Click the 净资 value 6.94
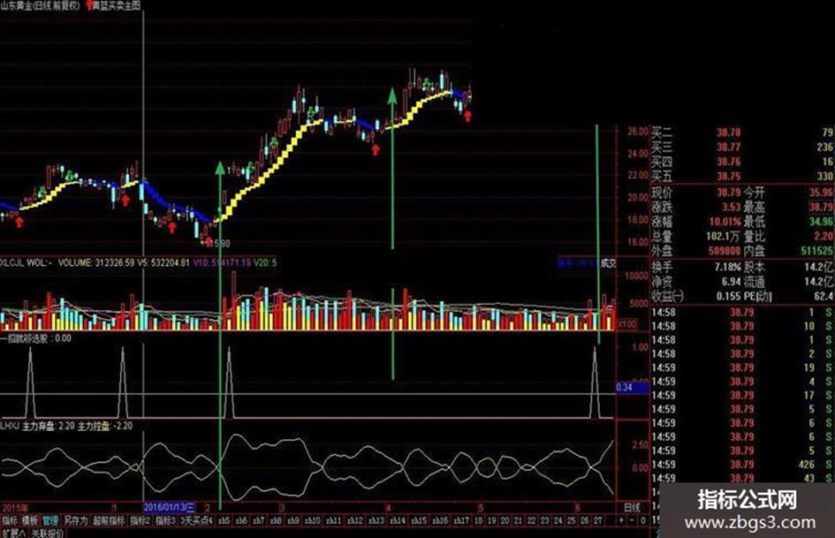 pyautogui.click(x=731, y=281)
